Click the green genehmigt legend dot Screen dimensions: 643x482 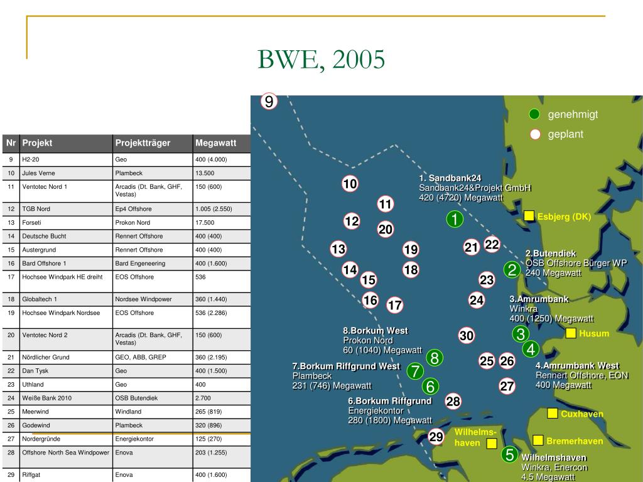(534, 114)
